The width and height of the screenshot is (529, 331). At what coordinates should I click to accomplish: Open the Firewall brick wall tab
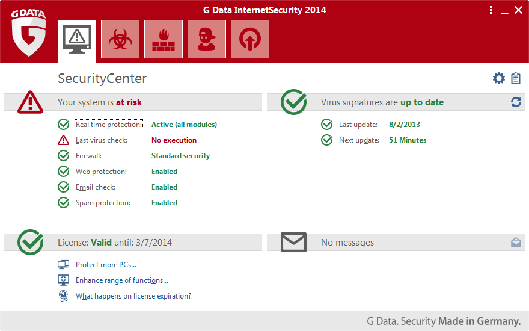164,39
